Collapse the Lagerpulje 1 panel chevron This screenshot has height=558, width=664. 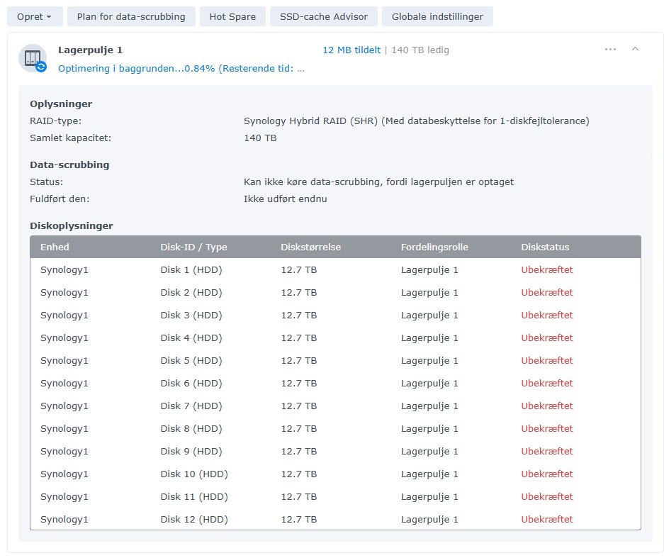(635, 50)
